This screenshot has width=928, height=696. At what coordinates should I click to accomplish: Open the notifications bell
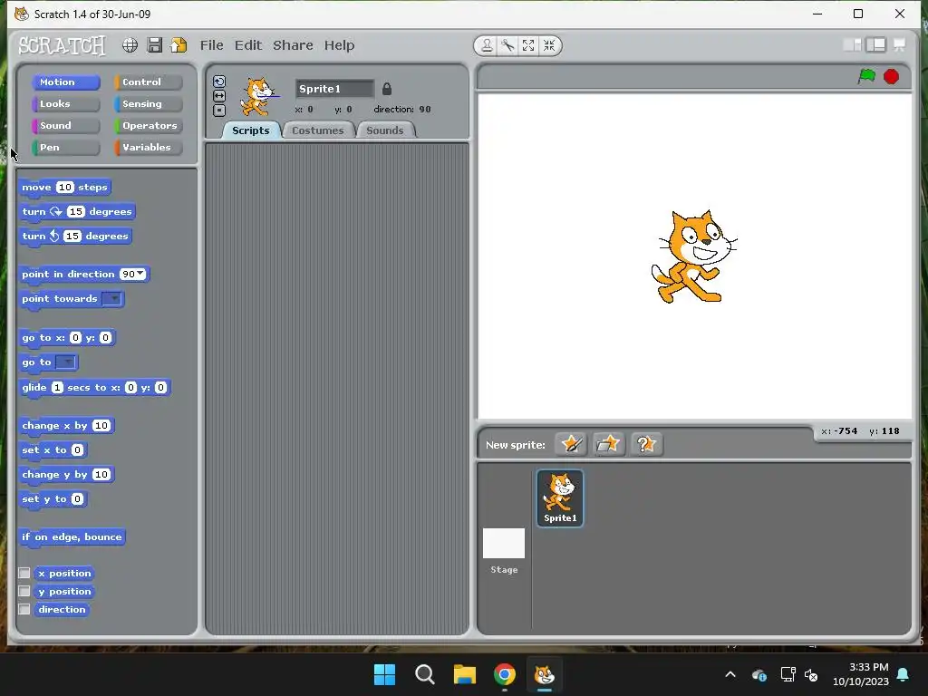[x=904, y=674]
